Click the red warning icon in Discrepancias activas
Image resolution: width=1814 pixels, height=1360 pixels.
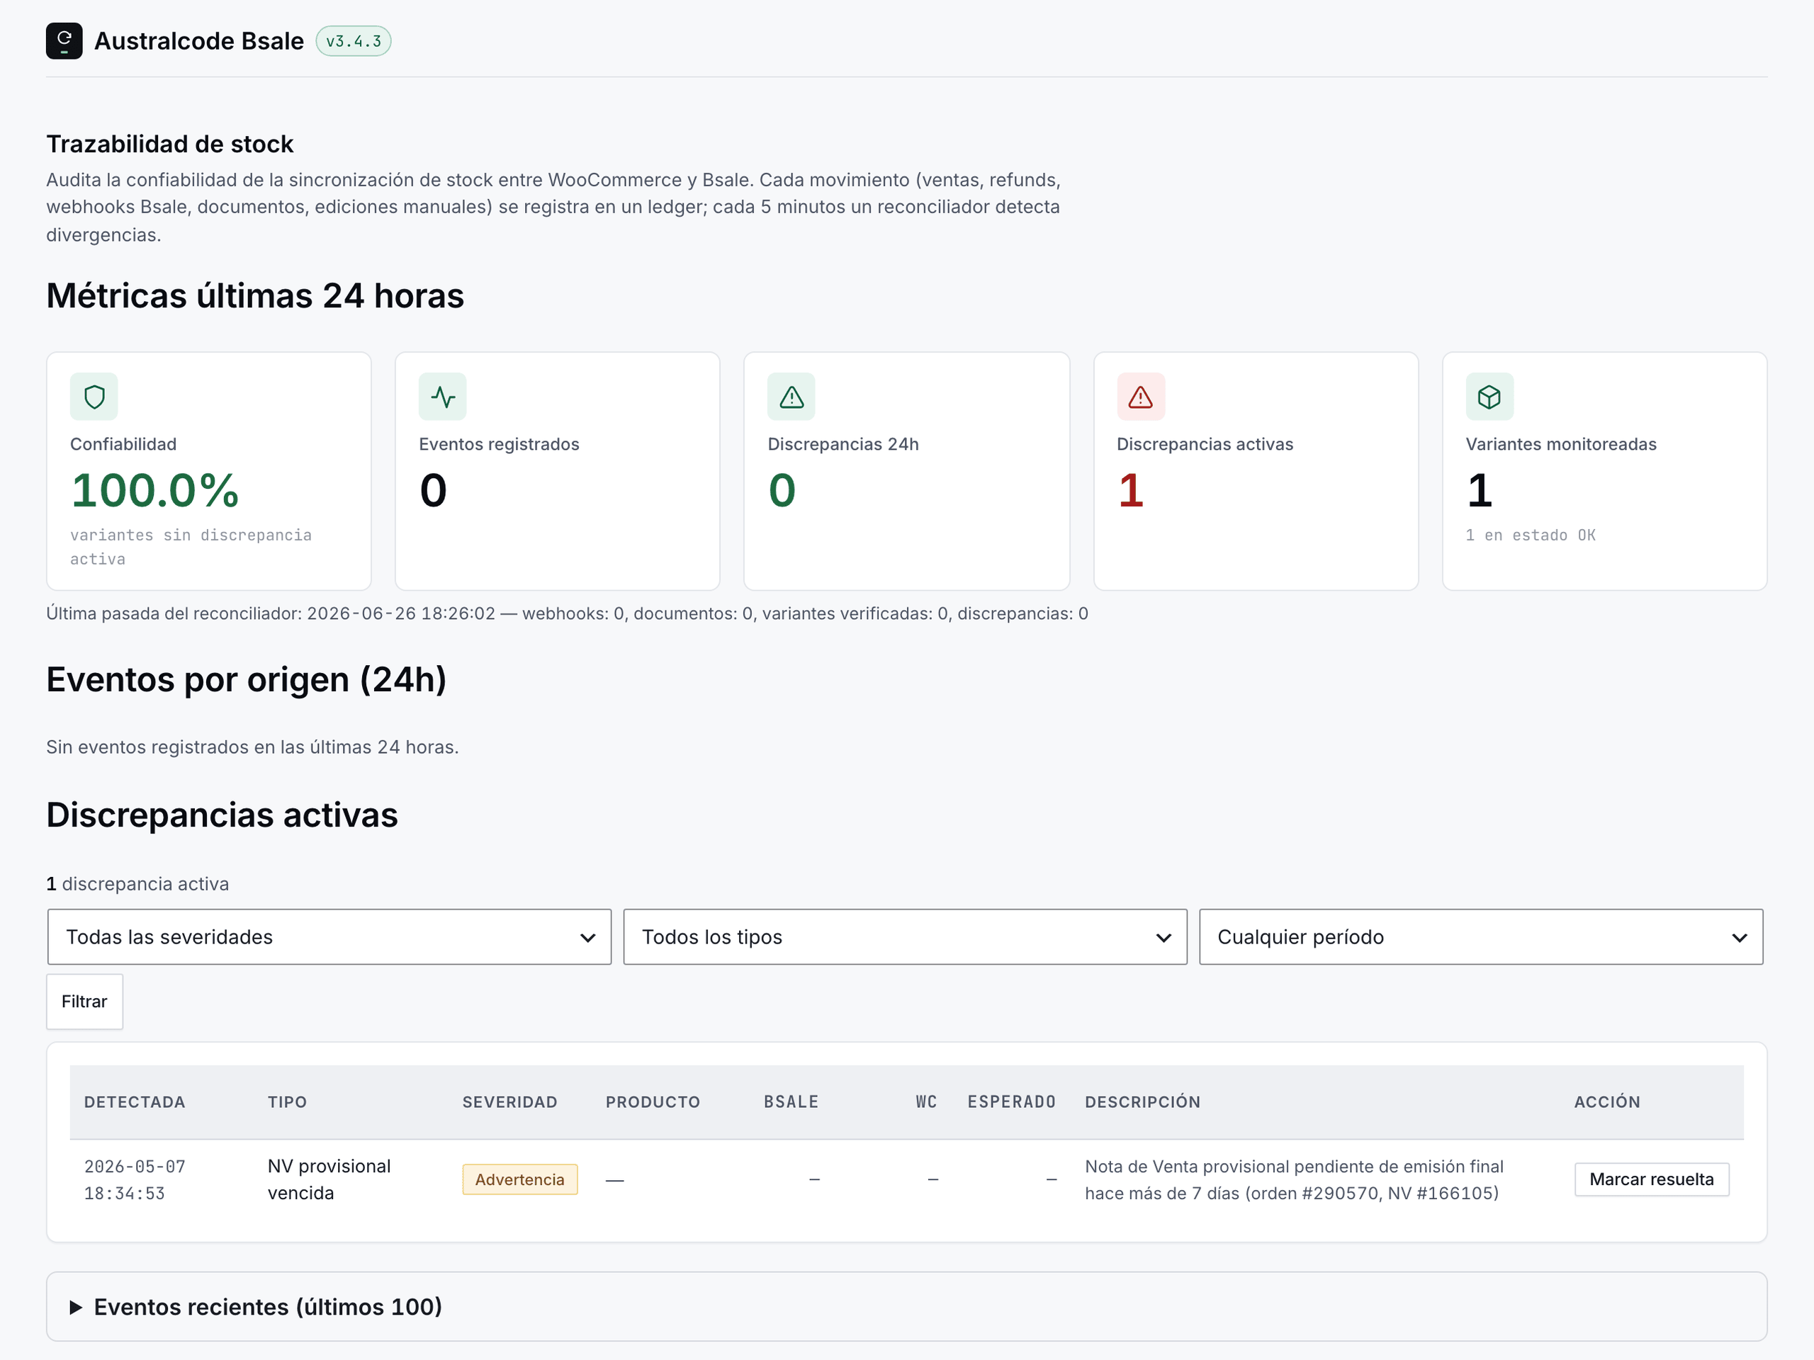coord(1141,397)
